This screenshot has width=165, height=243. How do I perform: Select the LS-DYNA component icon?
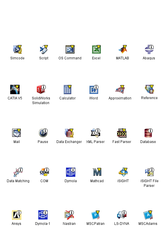122,215
